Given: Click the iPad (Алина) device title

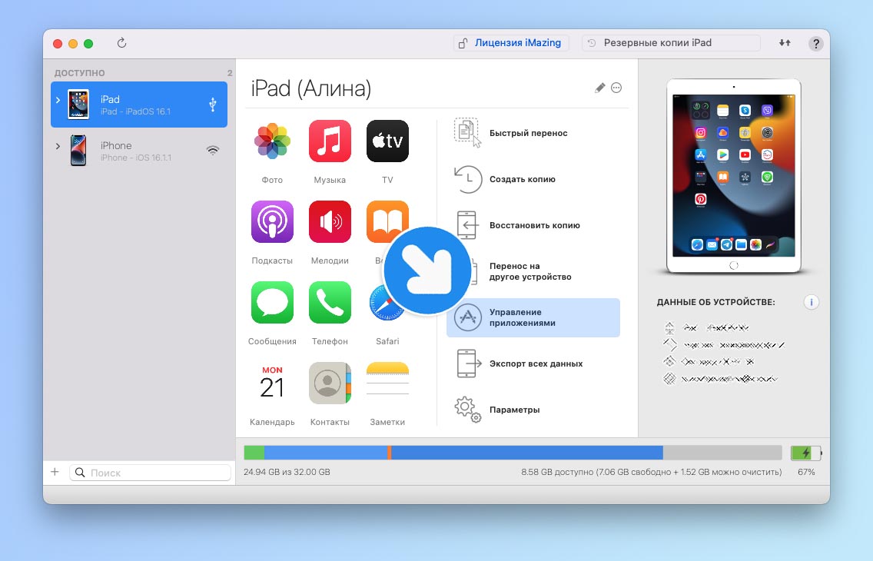Looking at the screenshot, I should pos(311,88).
